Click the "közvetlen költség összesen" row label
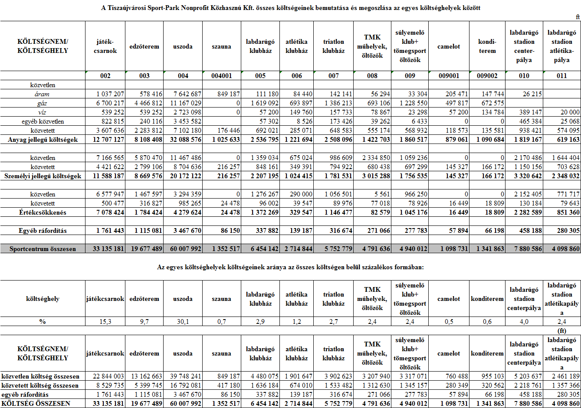The image size is (581, 408). (x=40, y=376)
